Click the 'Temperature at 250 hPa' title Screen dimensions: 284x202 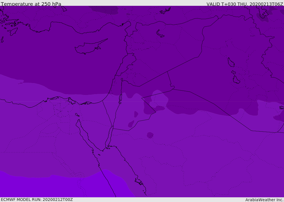(x=31, y=4)
